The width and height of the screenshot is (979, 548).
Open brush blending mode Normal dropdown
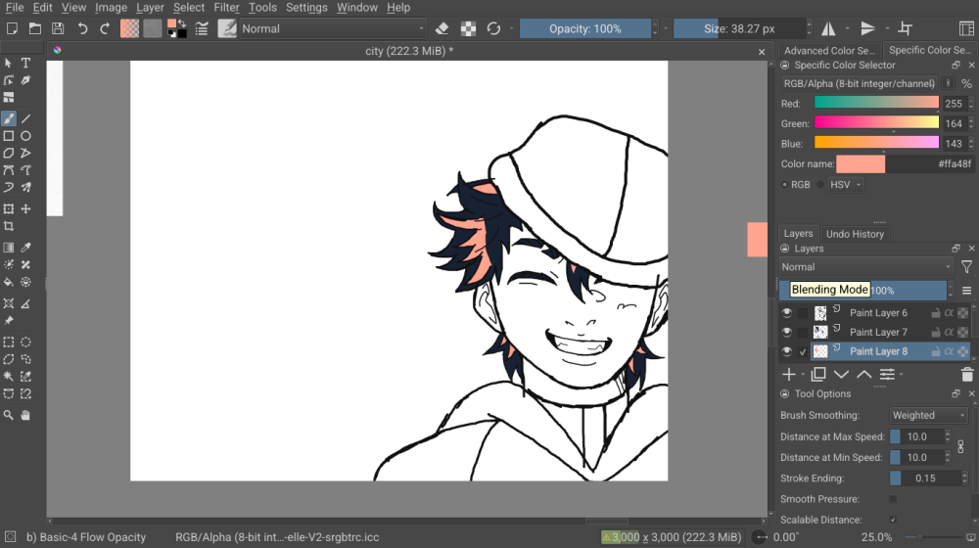[x=332, y=28]
